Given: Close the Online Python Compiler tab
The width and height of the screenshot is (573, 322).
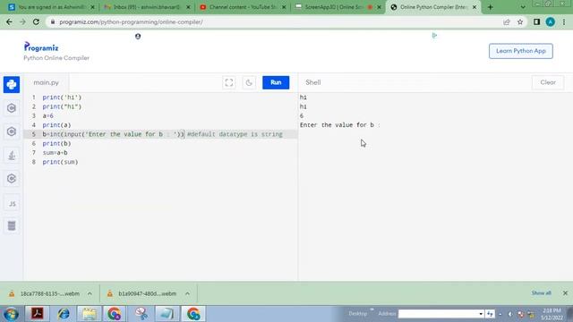Looking at the screenshot, I should coord(475,7).
